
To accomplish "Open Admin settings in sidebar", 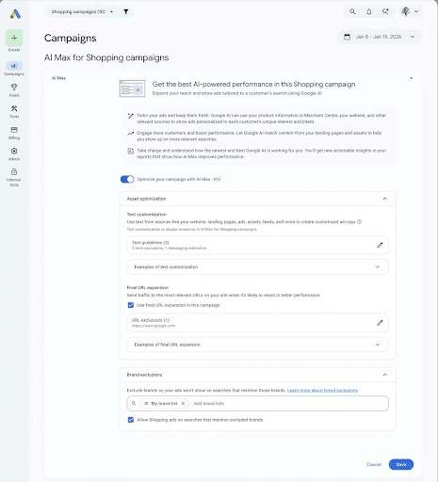I will (14, 154).
